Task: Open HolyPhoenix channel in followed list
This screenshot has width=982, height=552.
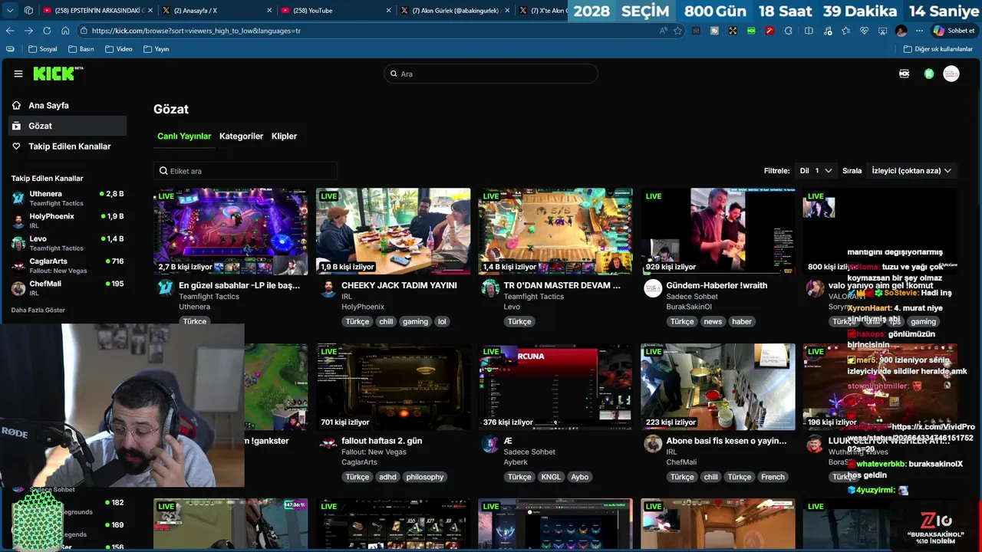Action: tap(68, 221)
